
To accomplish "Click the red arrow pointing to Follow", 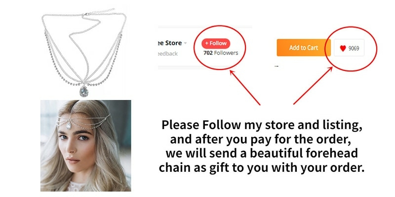I will coord(244,88).
